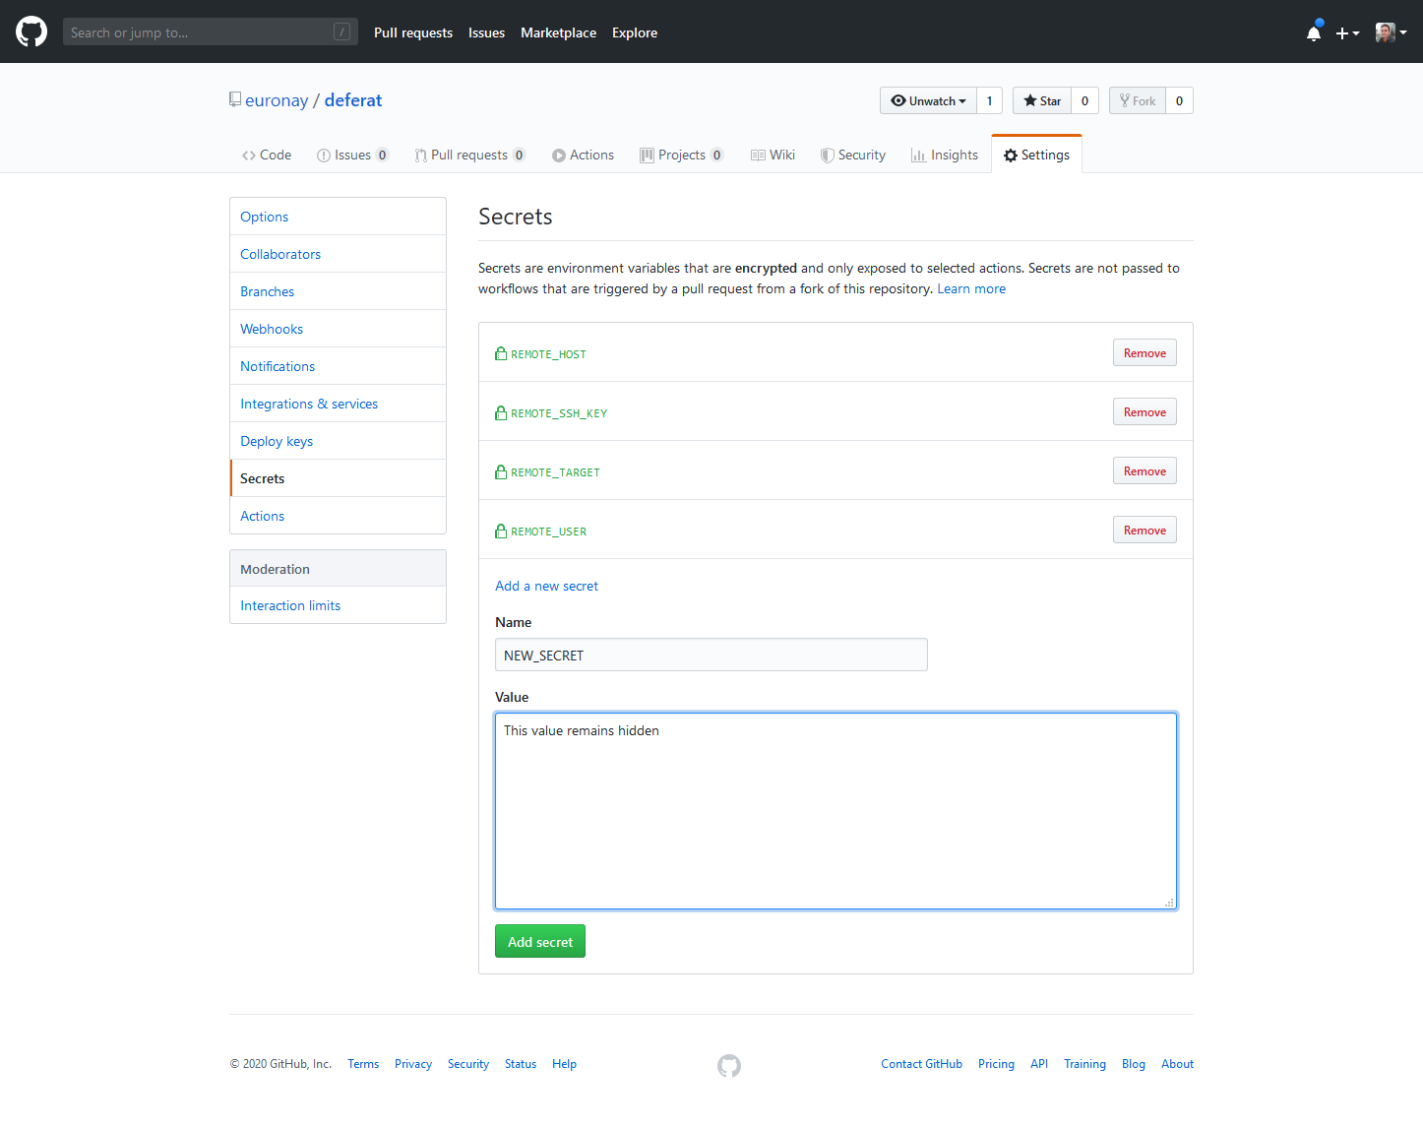This screenshot has width=1423, height=1126.
Task: Click the footer GitHub mark icon
Action: point(729,1065)
